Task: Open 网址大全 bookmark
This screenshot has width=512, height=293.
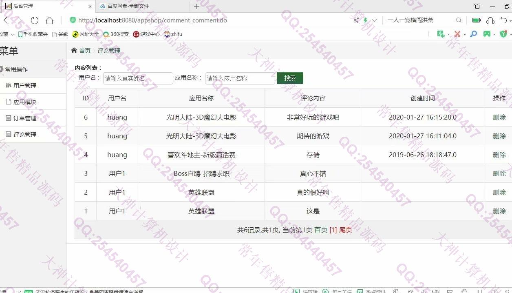Action: click(86, 34)
